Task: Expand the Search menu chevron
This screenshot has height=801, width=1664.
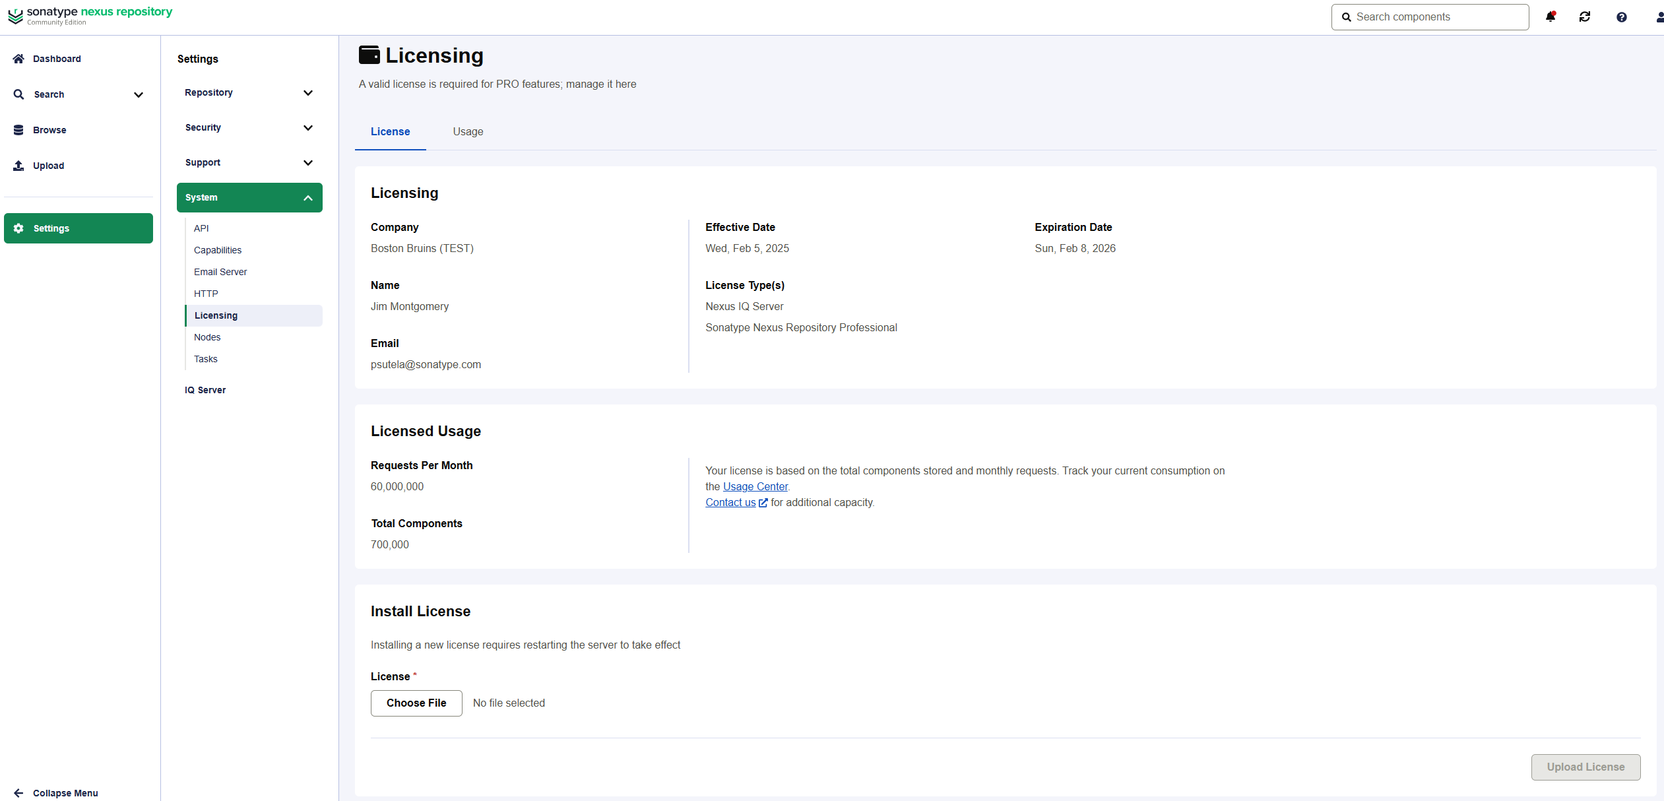Action: (x=139, y=95)
